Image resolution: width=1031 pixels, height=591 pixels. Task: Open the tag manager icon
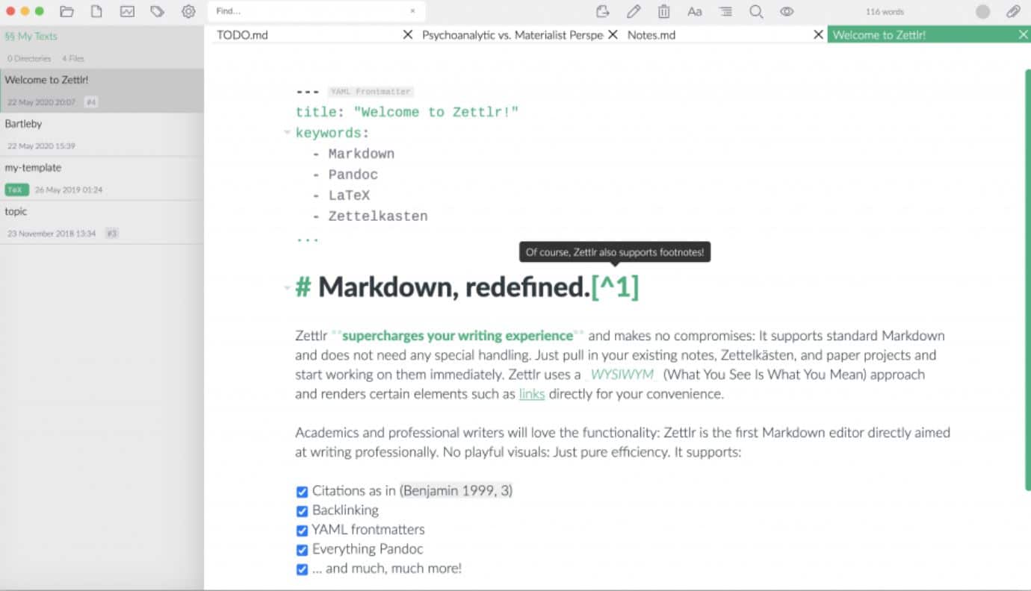(157, 12)
